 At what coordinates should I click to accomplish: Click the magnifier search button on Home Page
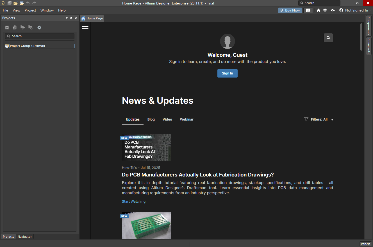328,38
